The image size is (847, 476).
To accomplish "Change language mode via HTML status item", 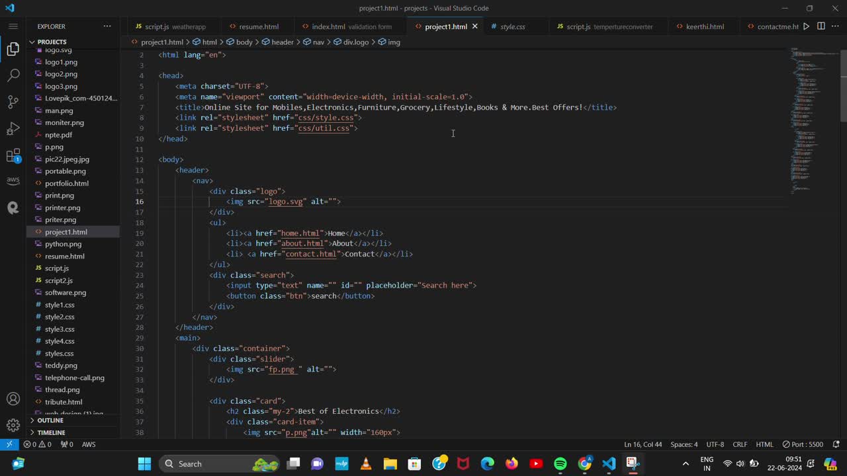I will click(764, 444).
